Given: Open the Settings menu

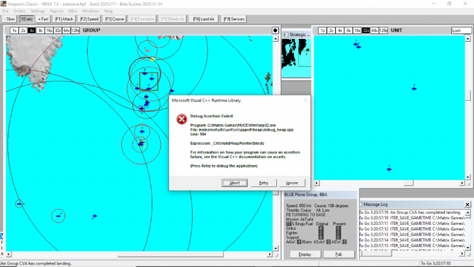Looking at the screenshot, I should [37, 11].
